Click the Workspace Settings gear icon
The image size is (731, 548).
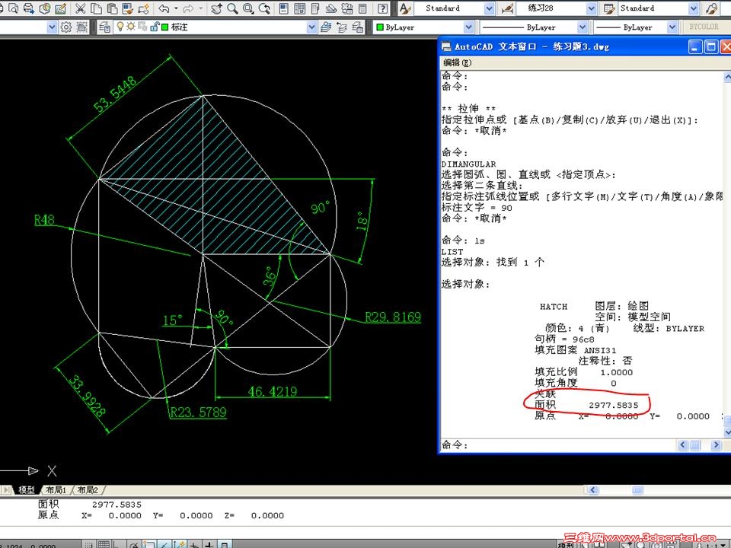pyautogui.click(x=66, y=27)
